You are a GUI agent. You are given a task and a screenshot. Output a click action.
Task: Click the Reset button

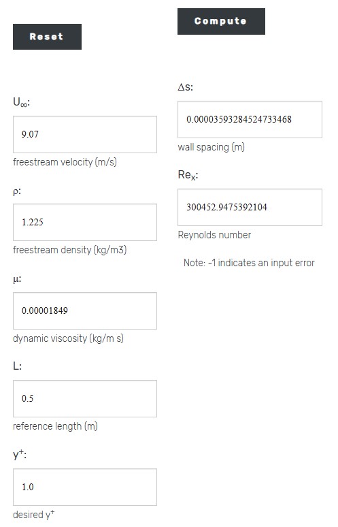click(x=47, y=37)
